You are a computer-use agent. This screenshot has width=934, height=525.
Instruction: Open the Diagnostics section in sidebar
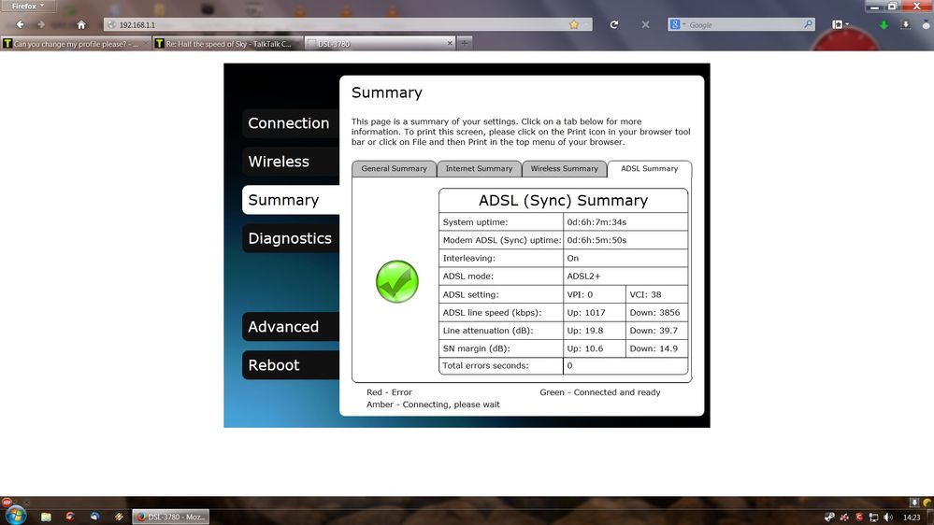pyautogui.click(x=290, y=238)
